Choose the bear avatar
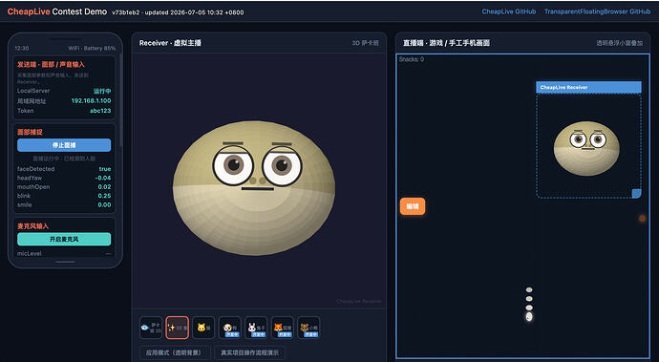Image resolution: width=659 pixels, height=362 pixels. pyautogui.click(x=308, y=328)
